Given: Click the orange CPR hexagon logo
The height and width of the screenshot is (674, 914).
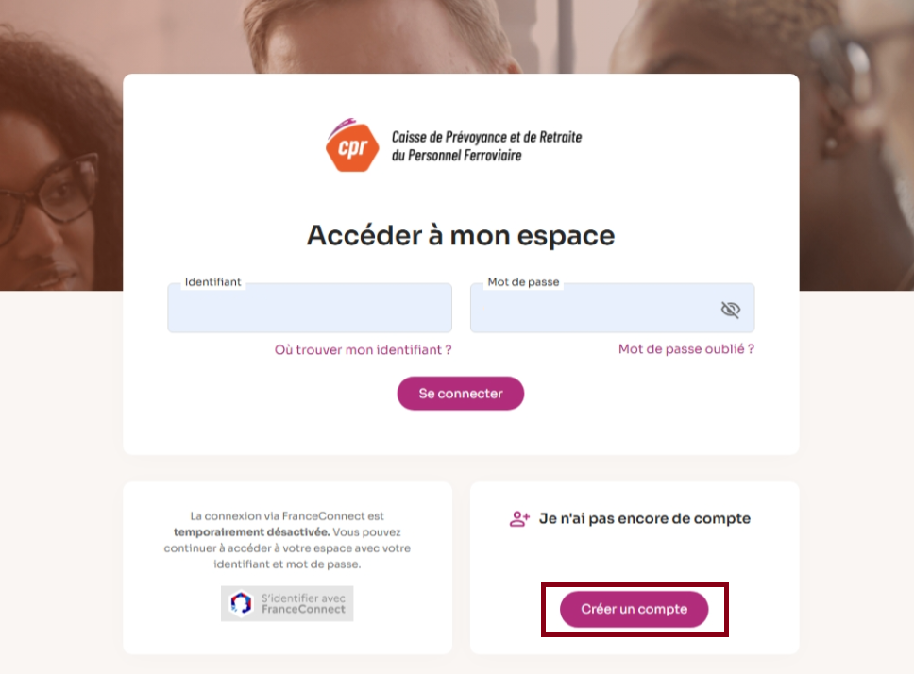Looking at the screenshot, I should click(x=351, y=145).
